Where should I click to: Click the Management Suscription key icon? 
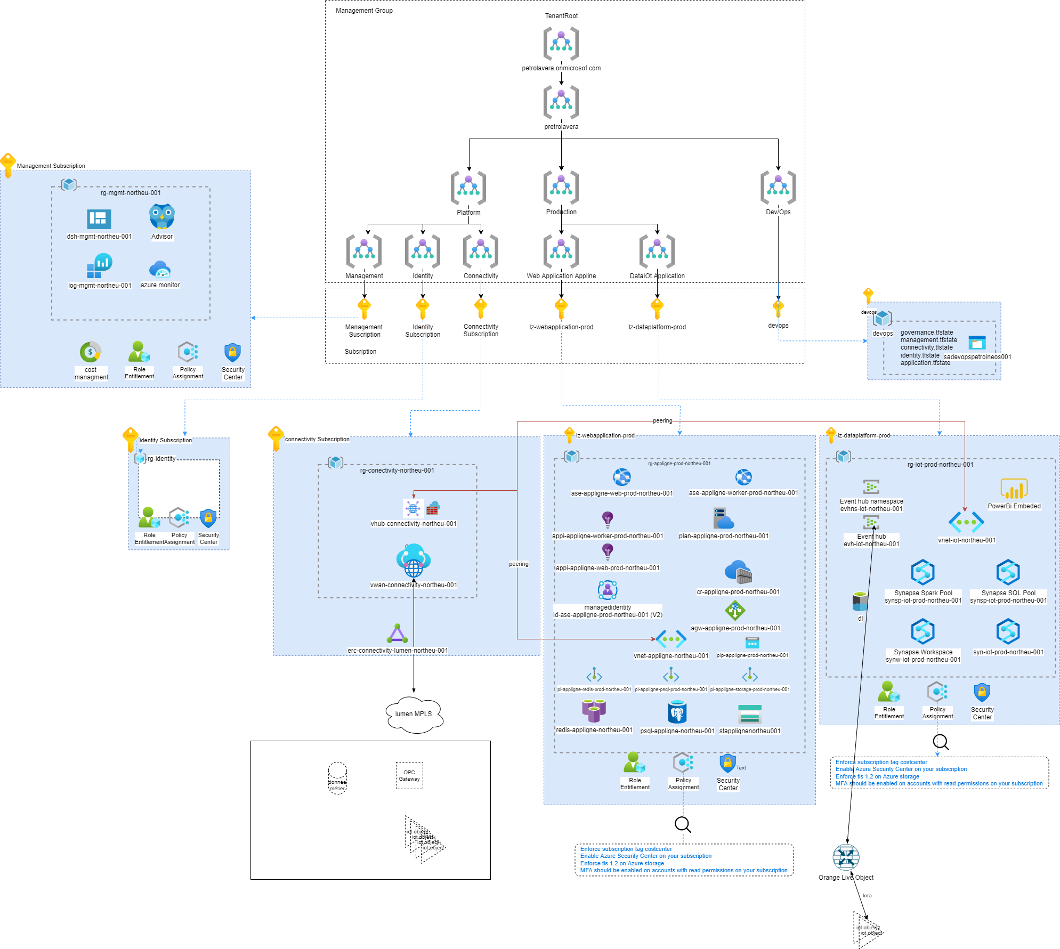pos(364,309)
